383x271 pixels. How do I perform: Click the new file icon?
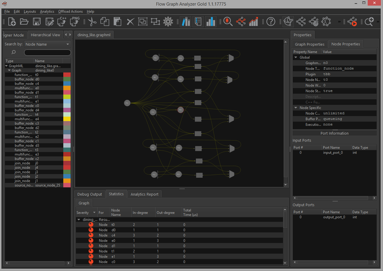tap(12, 22)
